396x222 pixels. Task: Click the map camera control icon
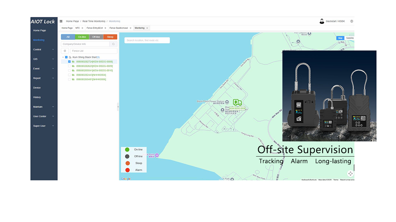(x=350, y=173)
